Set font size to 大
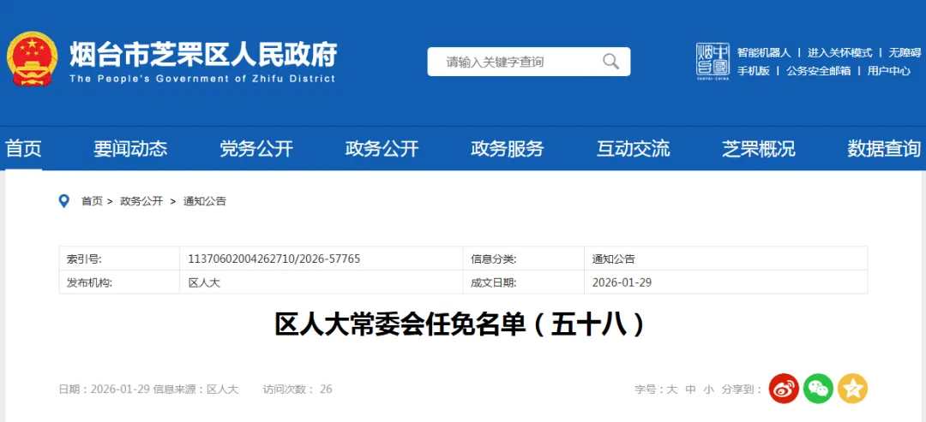The width and height of the screenshot is (926, 422). (x=671, y=389)
